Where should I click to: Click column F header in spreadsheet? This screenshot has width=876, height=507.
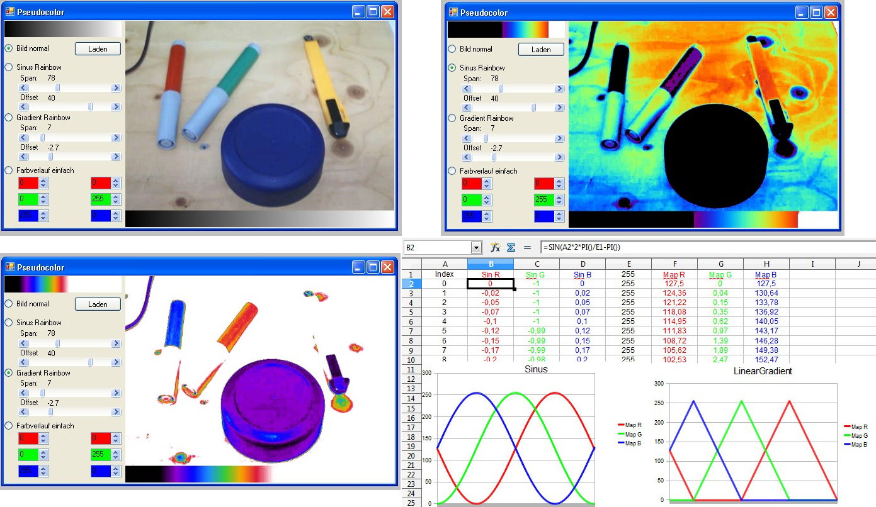(x=674, y=264)
